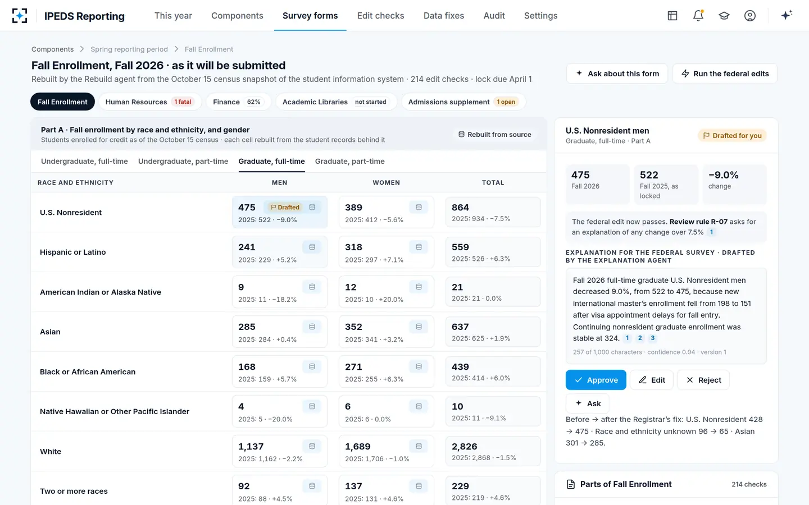Select the Academic Libraries survey pill

tap(335, 102)
